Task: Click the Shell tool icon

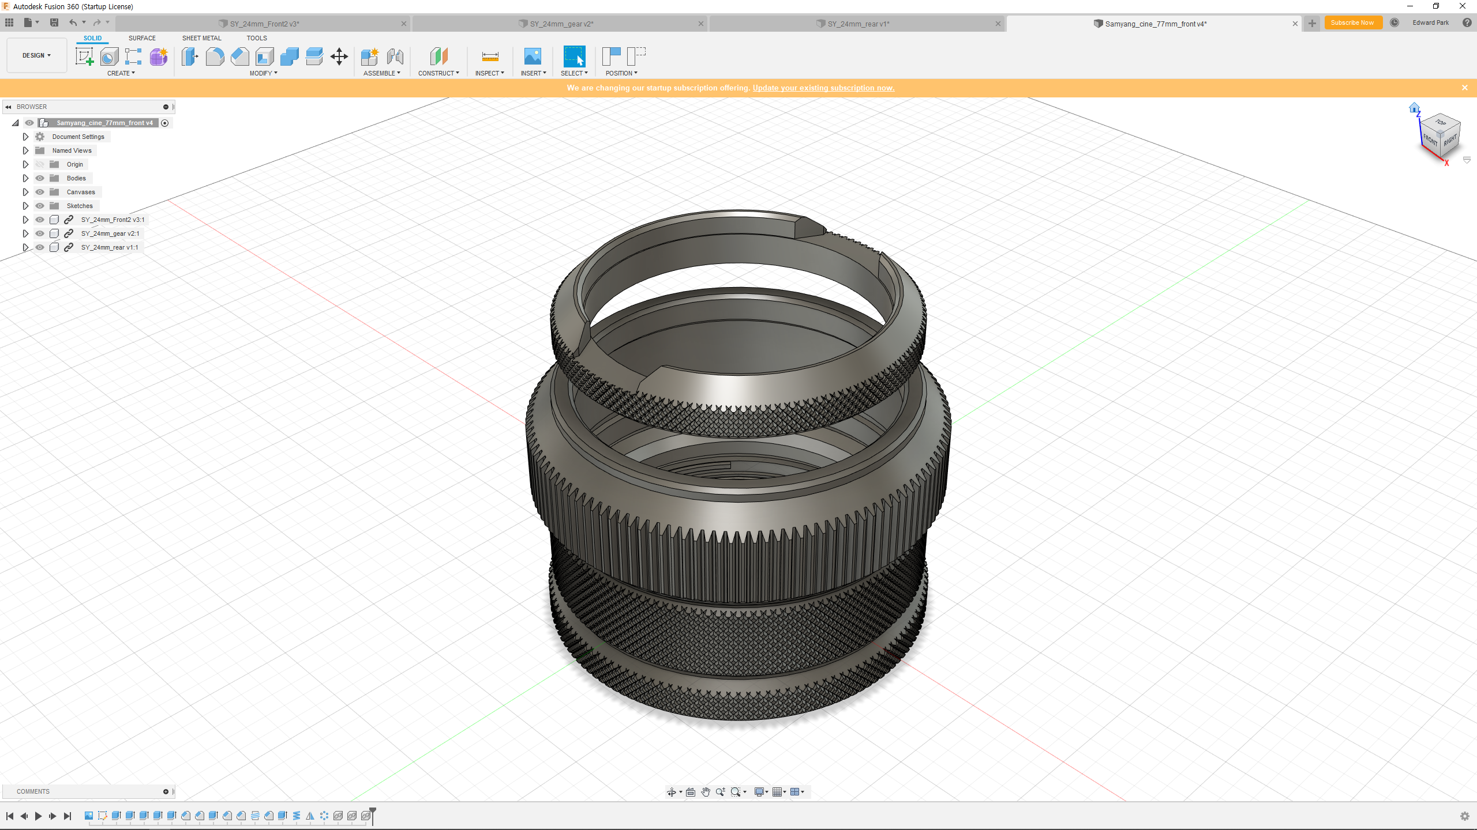Action: [265, 56]
